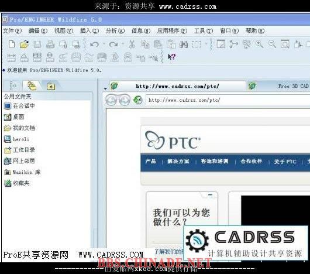The height and width of the screenshot is (274, 310).
Task: Click the What's This help cursor icon
Action: [171, 57]
